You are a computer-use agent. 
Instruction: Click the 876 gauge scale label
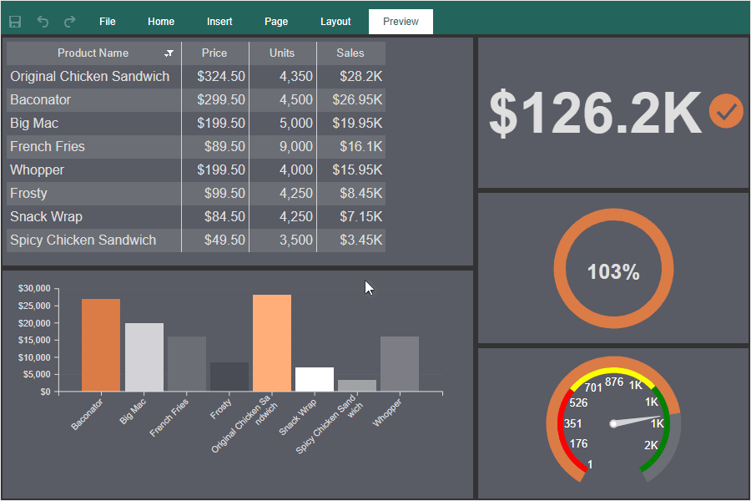[614, 382]
